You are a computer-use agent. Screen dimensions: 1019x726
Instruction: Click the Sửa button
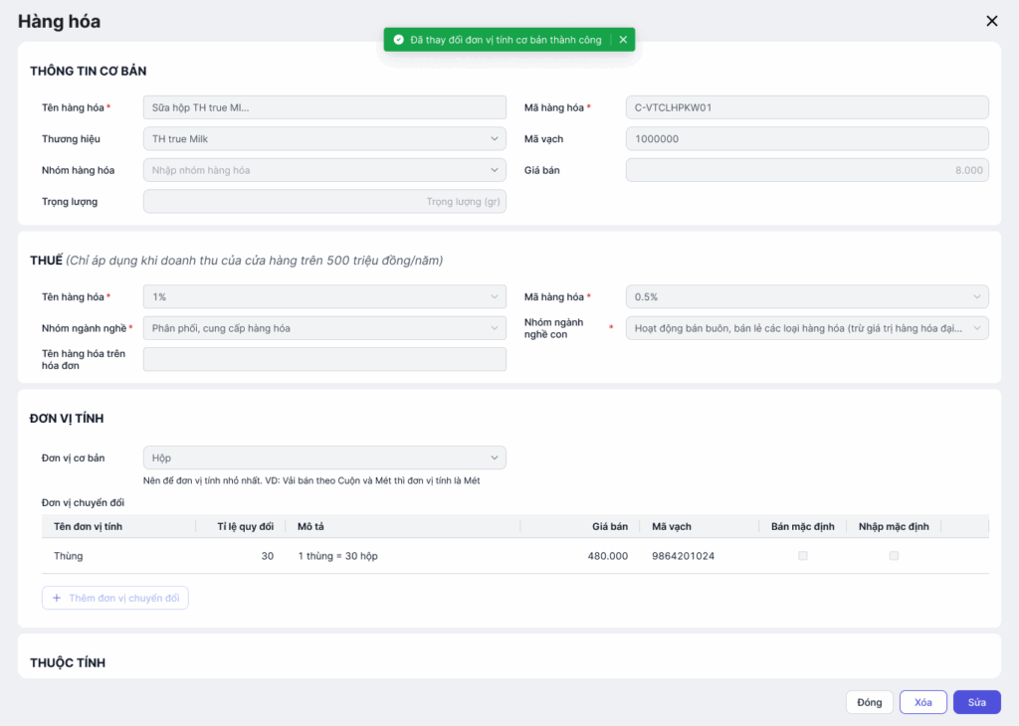[x=976, y=702]
